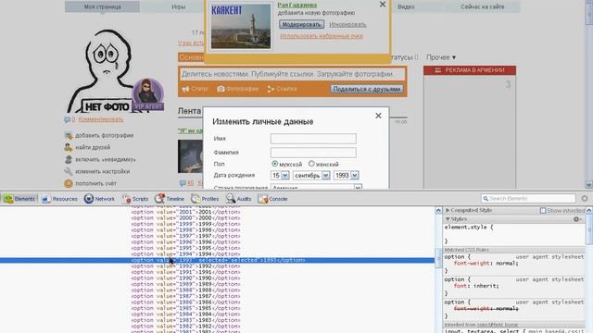Select the женский radio button
This screenshot has width=593, height=333.
click(311, 164)
